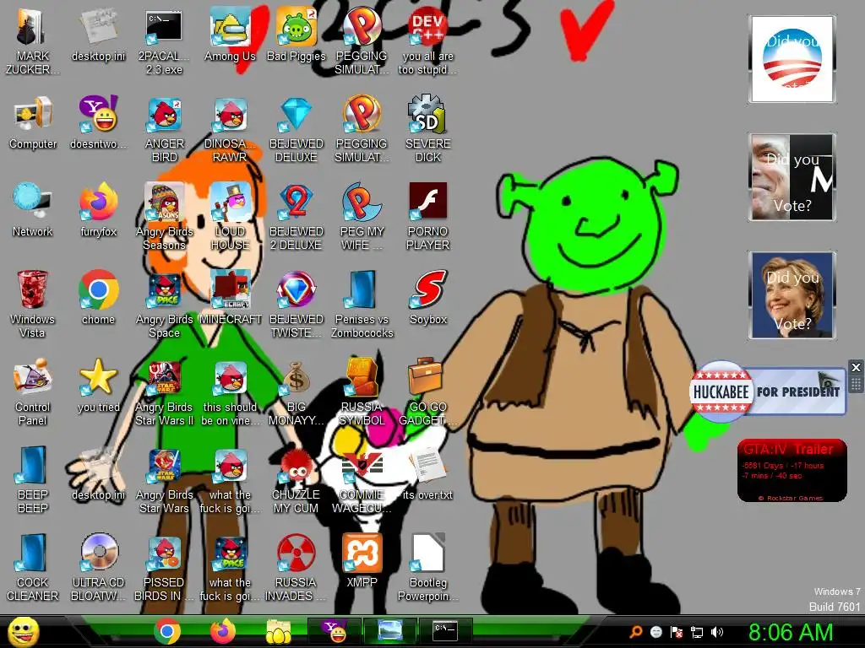Switch to Yahoo Messenger taskbar button
The width and height of the screenshot is (865, 648).
335,631
